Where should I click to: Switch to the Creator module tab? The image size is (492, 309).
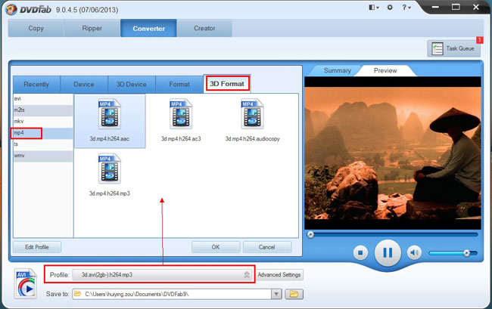(204, 28)
